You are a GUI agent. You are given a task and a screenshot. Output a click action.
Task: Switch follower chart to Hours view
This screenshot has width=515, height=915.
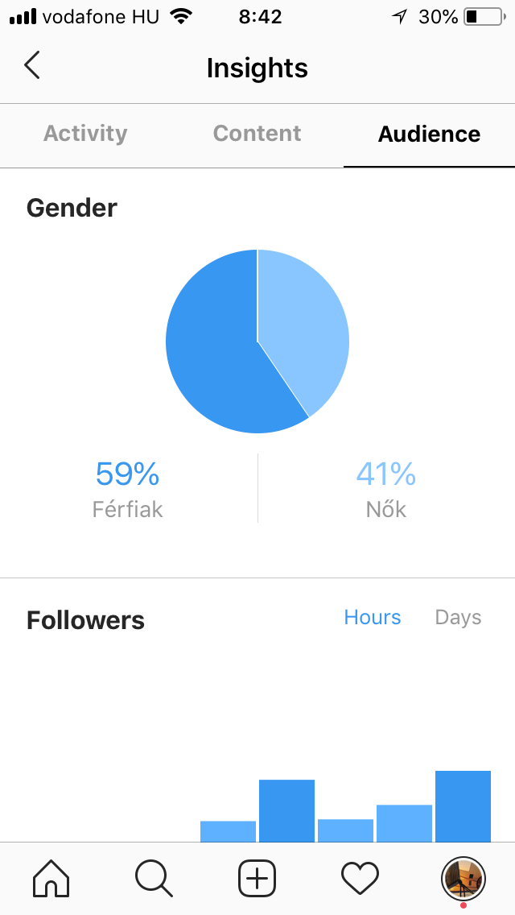[373, 617]
